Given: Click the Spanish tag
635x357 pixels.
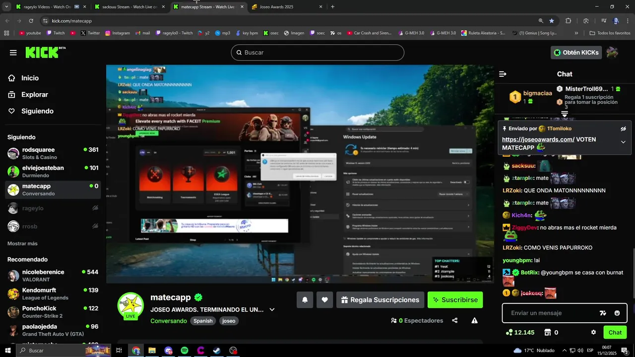Looking at the screenshot, I should (203, 321).
